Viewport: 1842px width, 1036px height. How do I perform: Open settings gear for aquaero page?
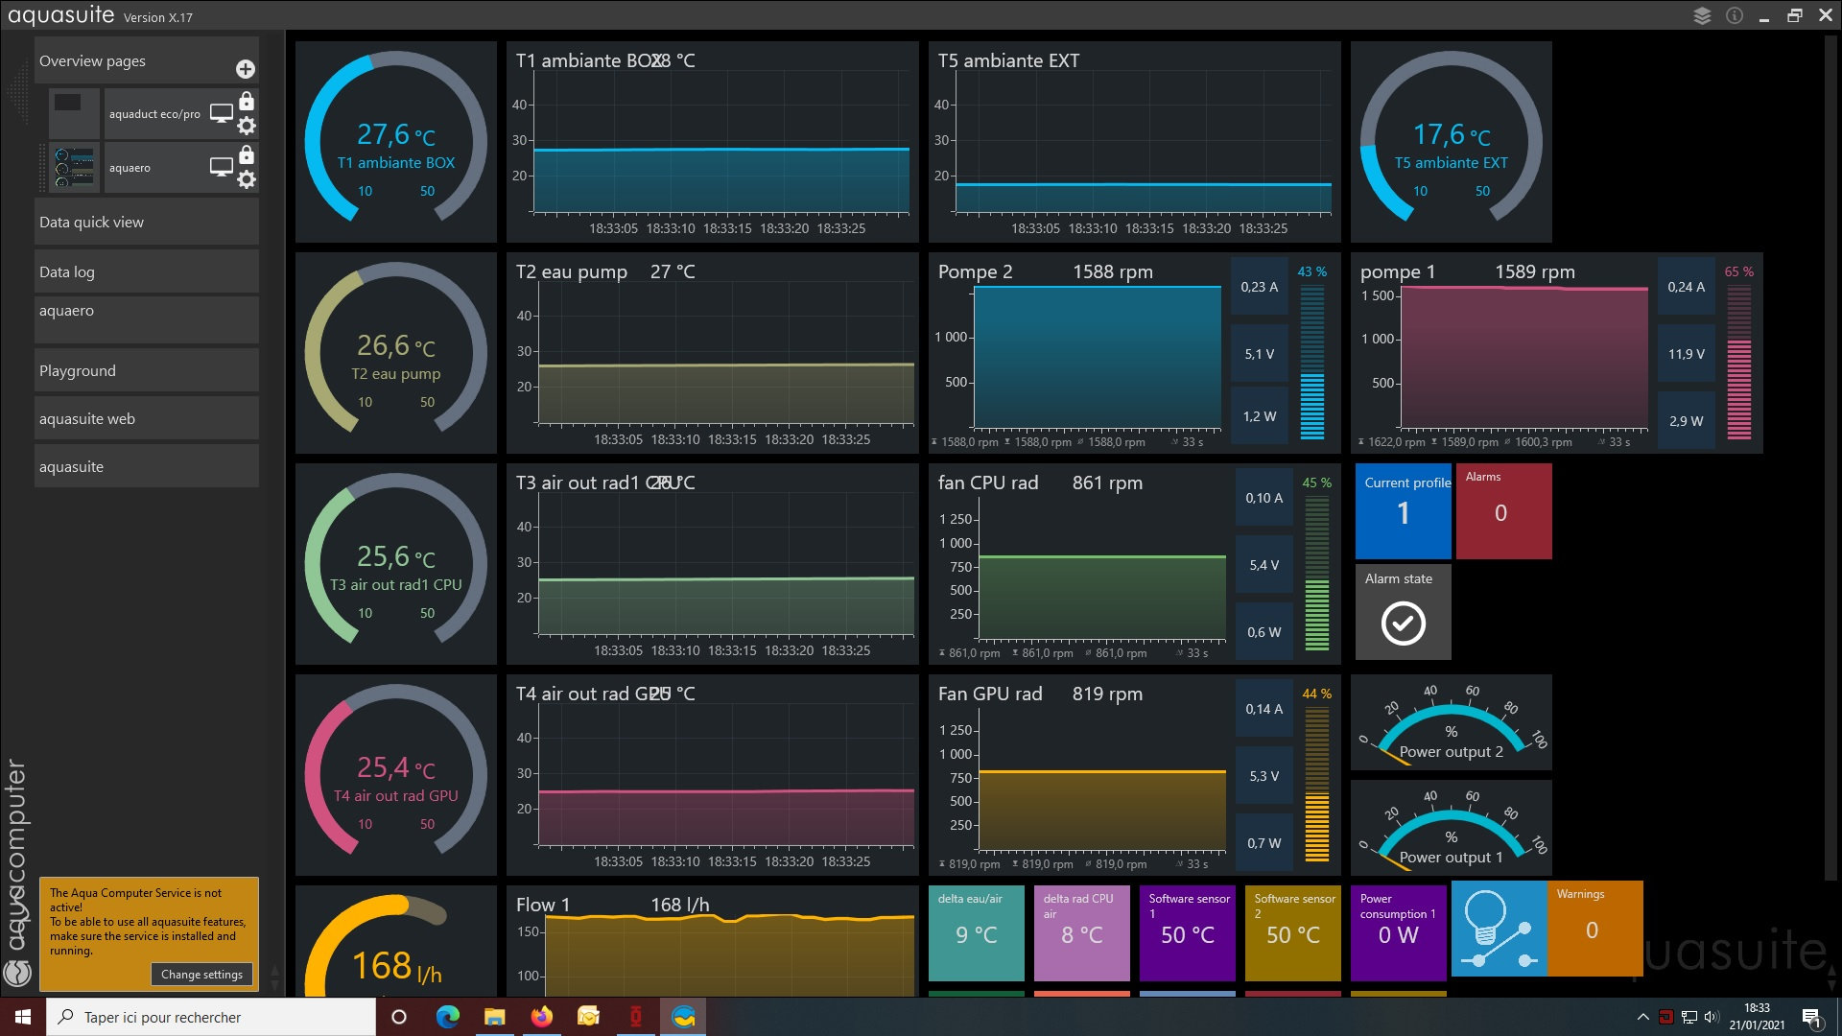click(247, 179)
